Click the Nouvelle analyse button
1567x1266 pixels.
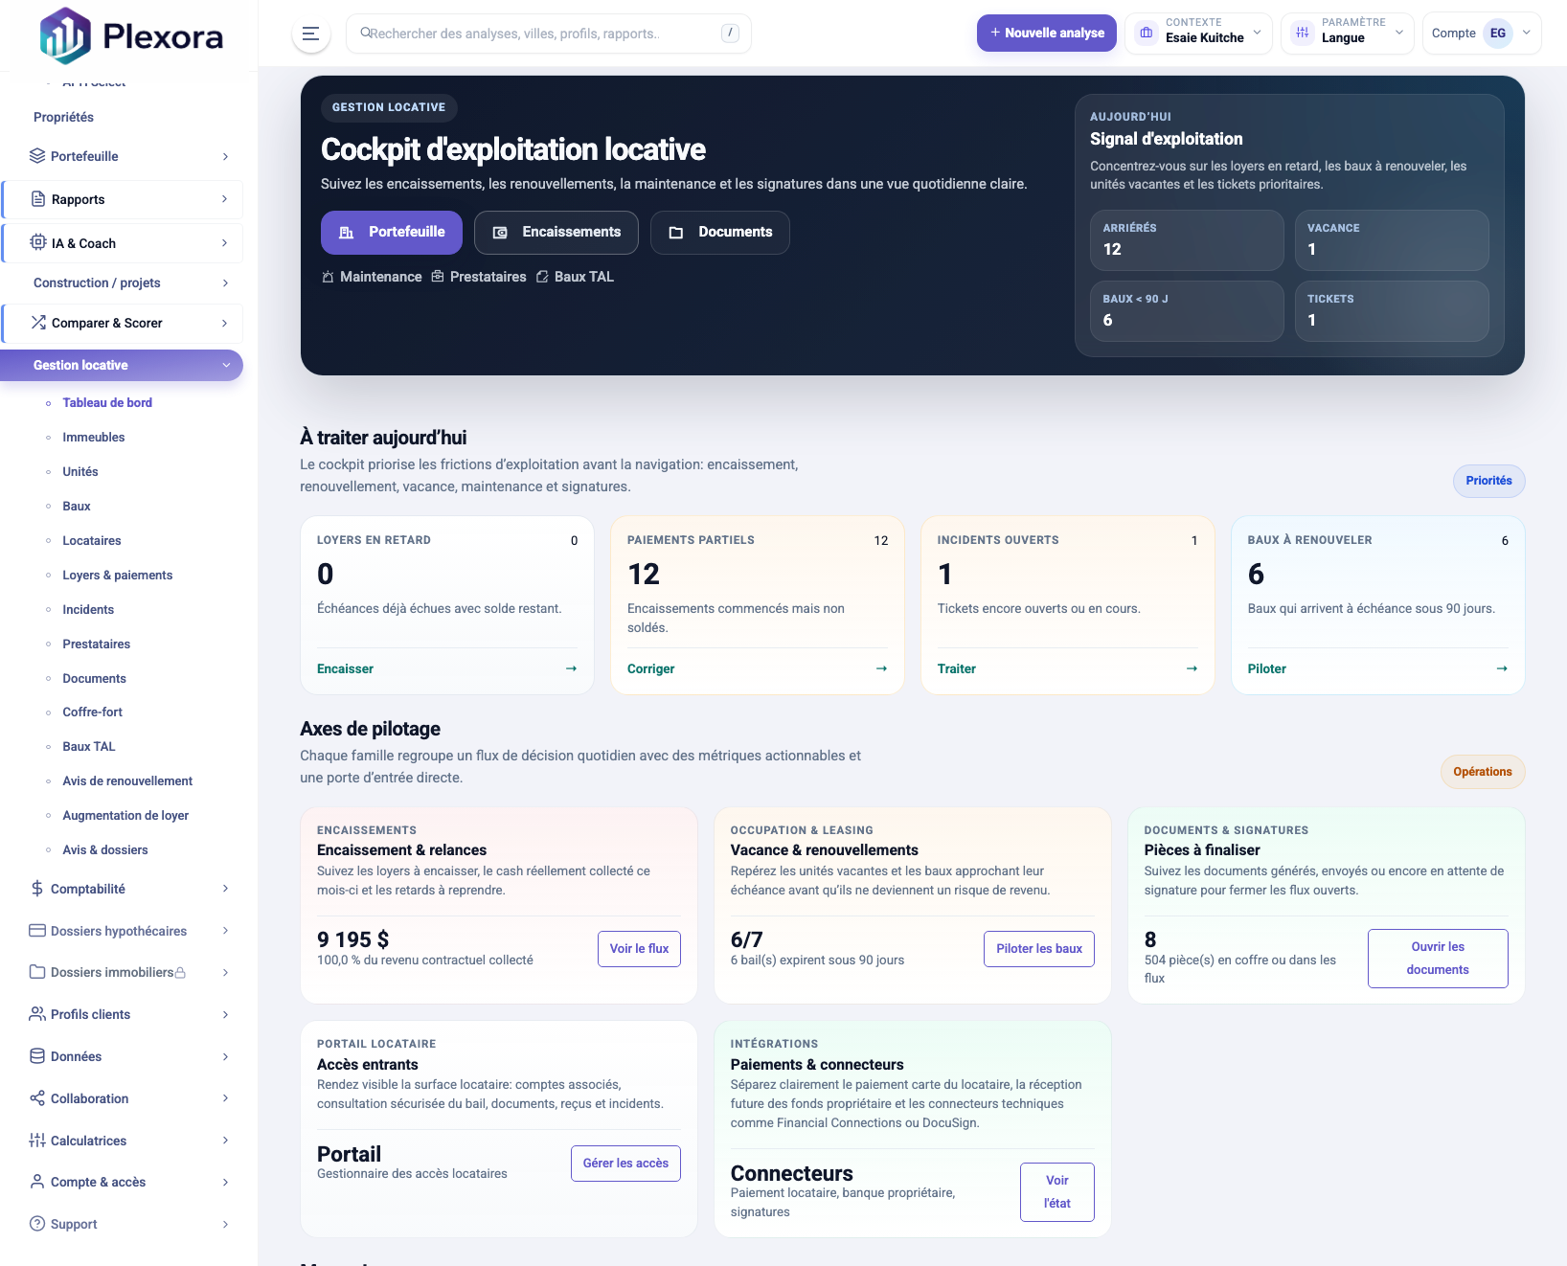point(1046,34)
